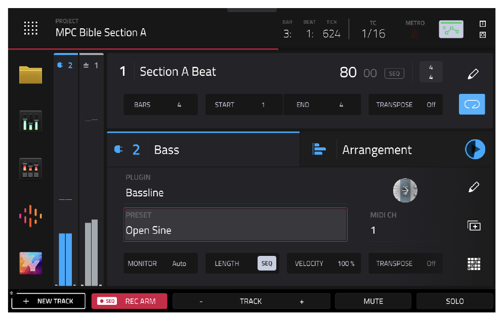Click the blue arrangement play icon

(475, 149)
